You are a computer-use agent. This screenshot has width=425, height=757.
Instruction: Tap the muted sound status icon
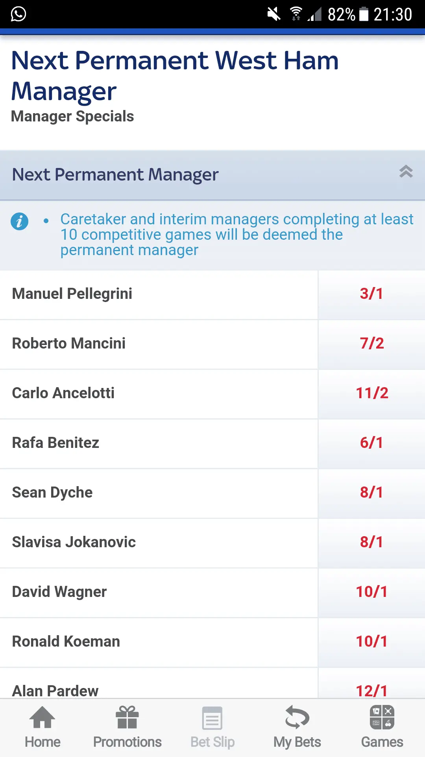tap(274, 14)
